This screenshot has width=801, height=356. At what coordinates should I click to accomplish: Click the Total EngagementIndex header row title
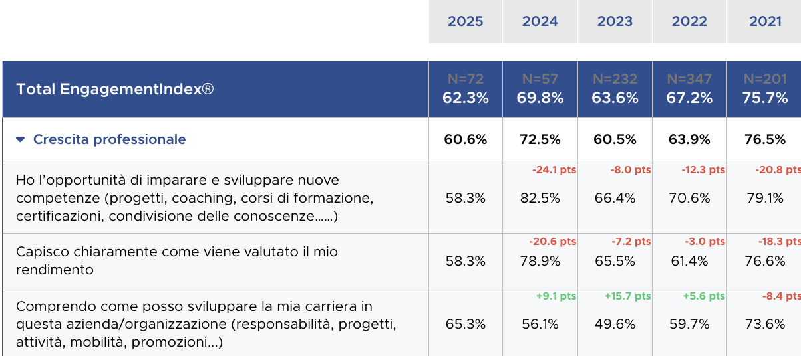[x=115, y=89]
